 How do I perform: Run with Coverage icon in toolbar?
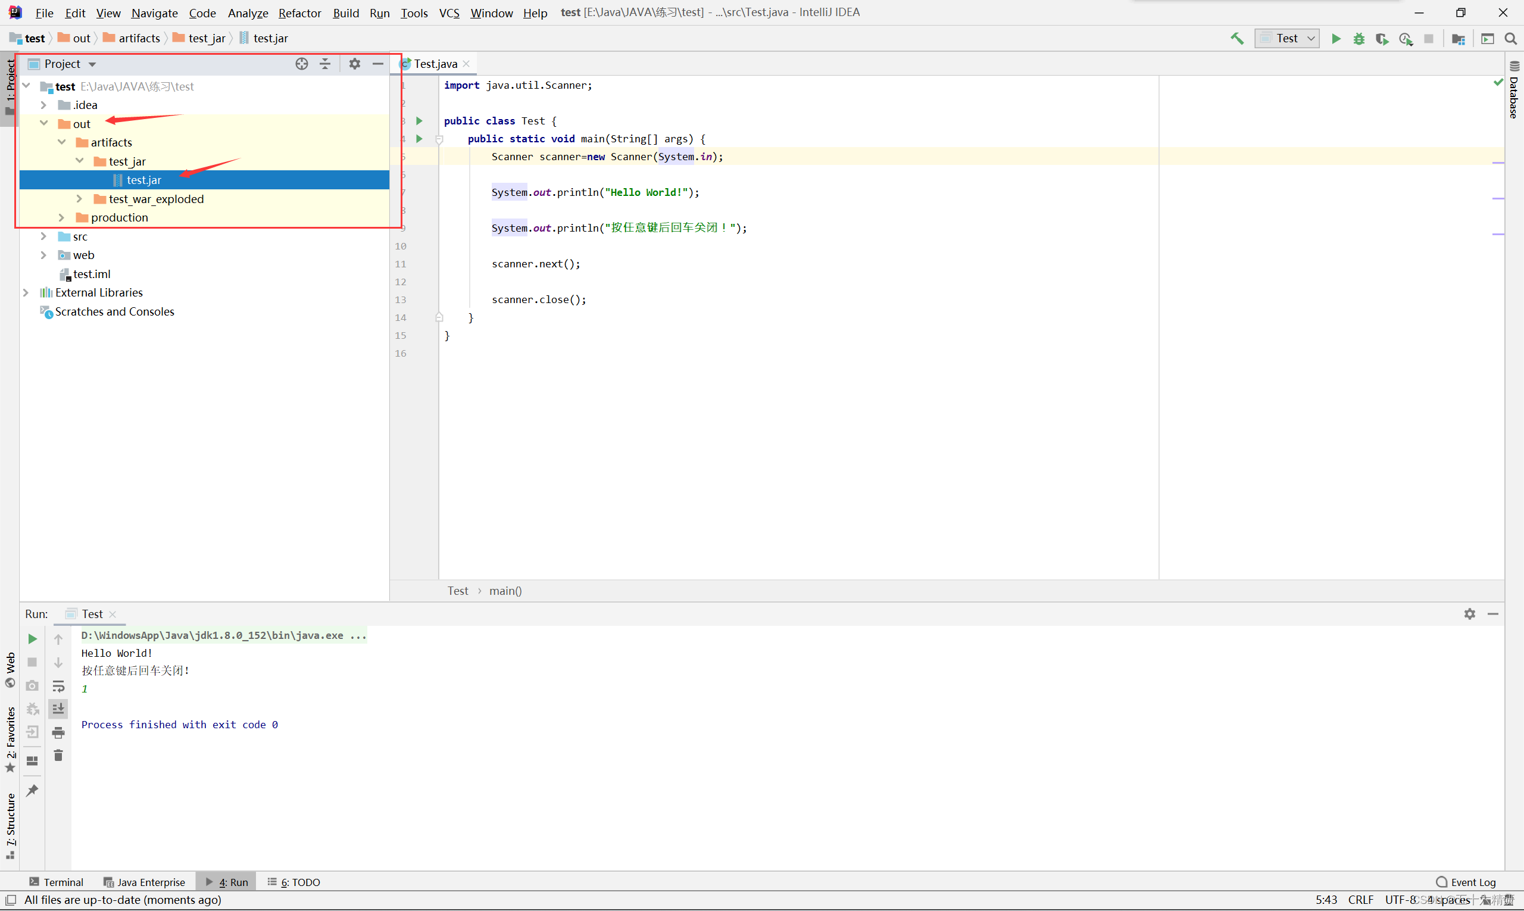(x=1382, y=39)
